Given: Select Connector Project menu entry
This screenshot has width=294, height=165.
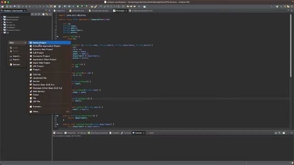Looking at the screenshot, I should [x=49, y=56].
